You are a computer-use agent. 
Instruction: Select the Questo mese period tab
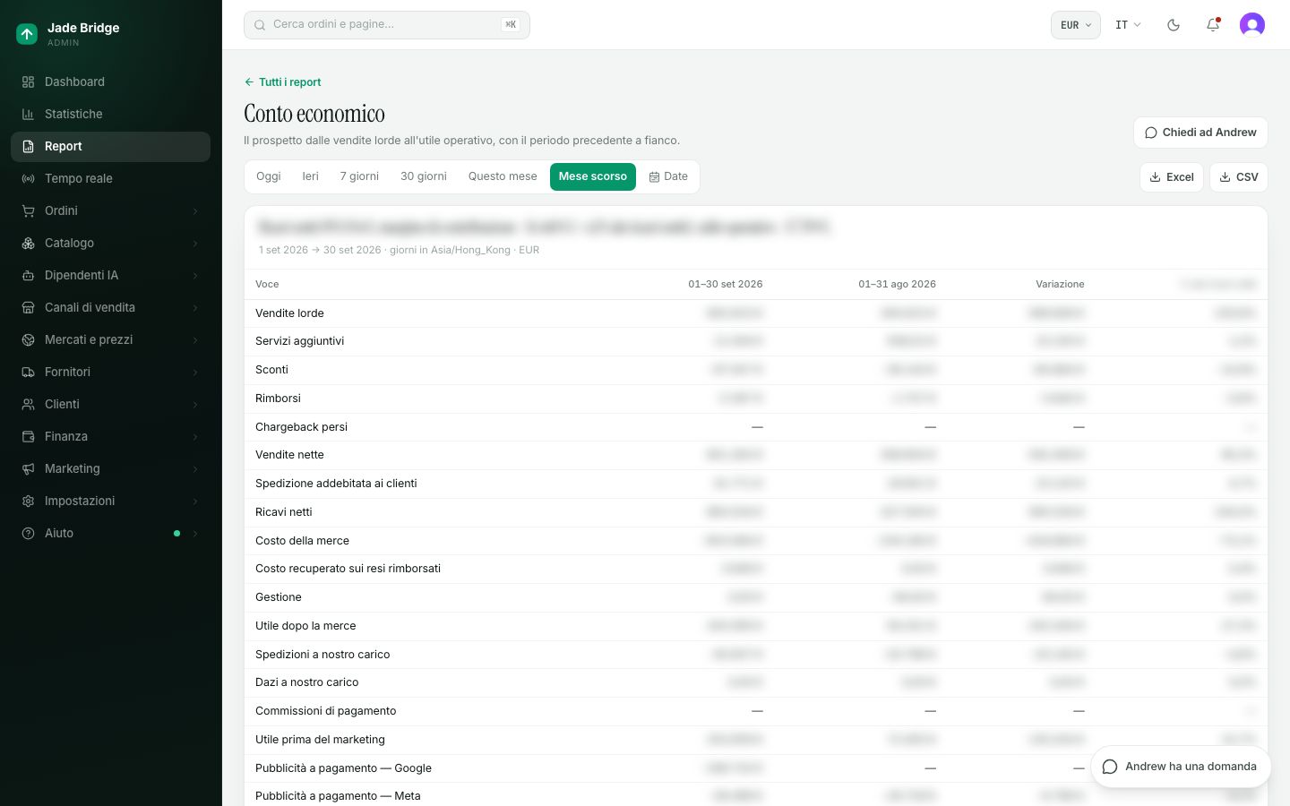pyautogui.click(x=503, y=176)
